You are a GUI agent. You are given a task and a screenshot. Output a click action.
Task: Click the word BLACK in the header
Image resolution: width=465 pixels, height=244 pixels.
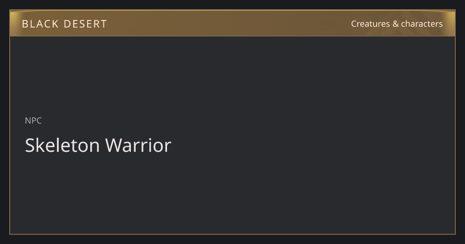(40, 24)
